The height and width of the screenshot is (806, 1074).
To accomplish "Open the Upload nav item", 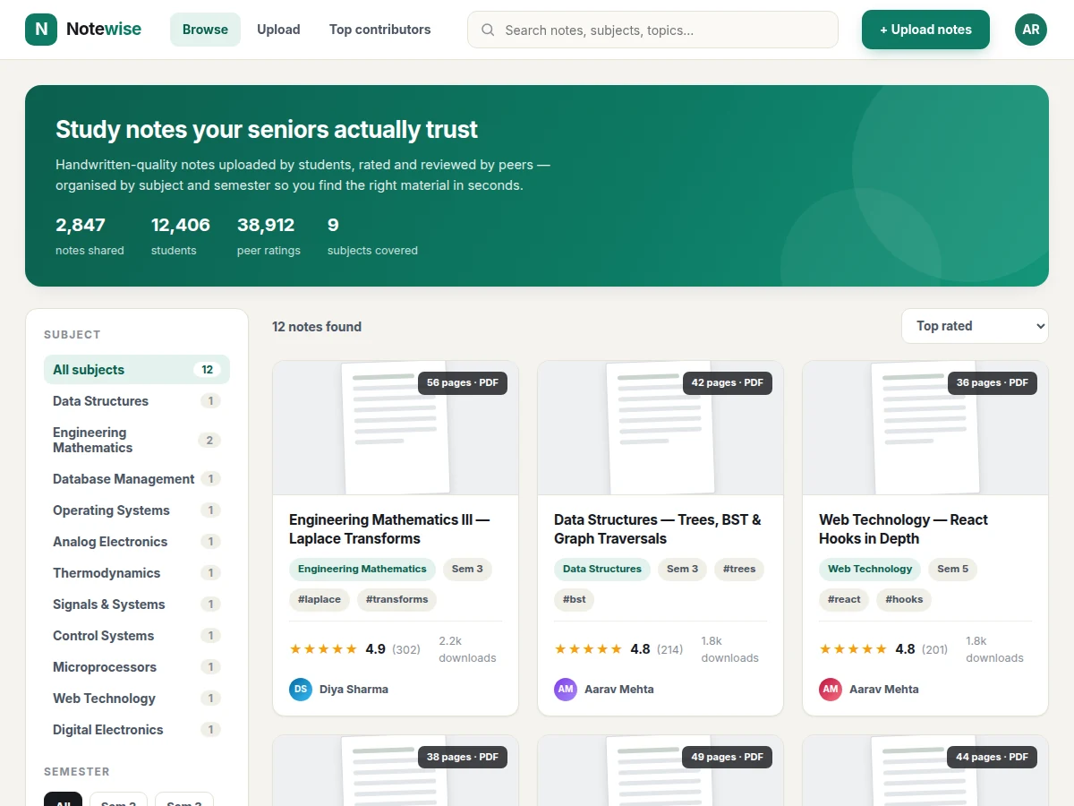I will tap(278, 30).
